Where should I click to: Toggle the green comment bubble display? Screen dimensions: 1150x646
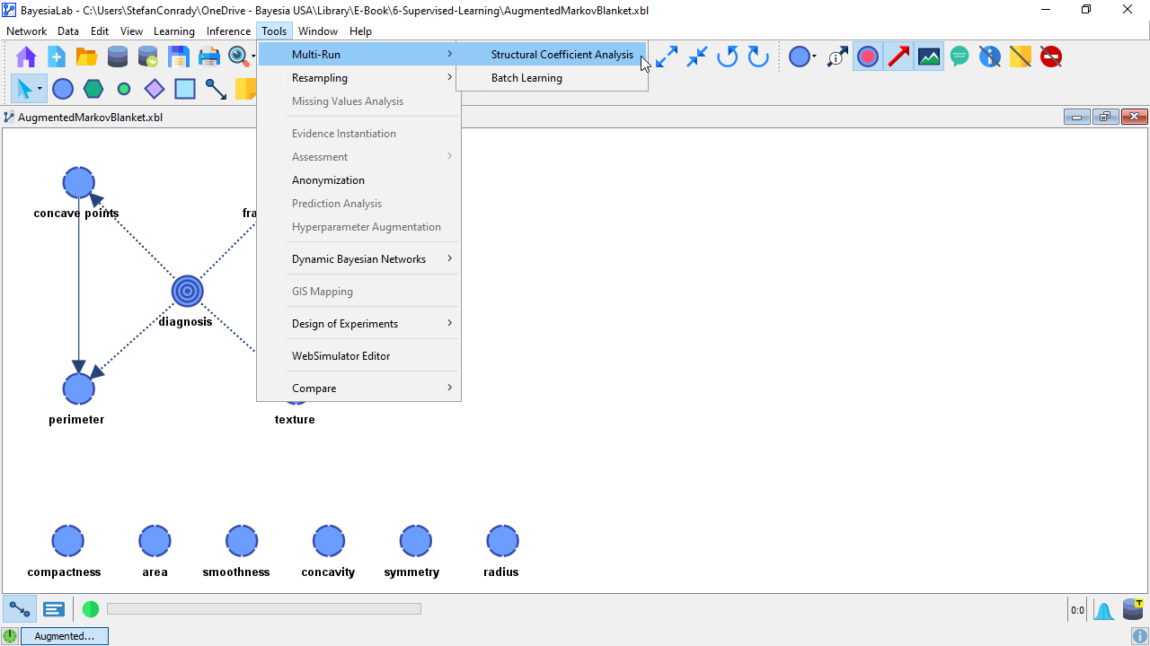(960, 57)
